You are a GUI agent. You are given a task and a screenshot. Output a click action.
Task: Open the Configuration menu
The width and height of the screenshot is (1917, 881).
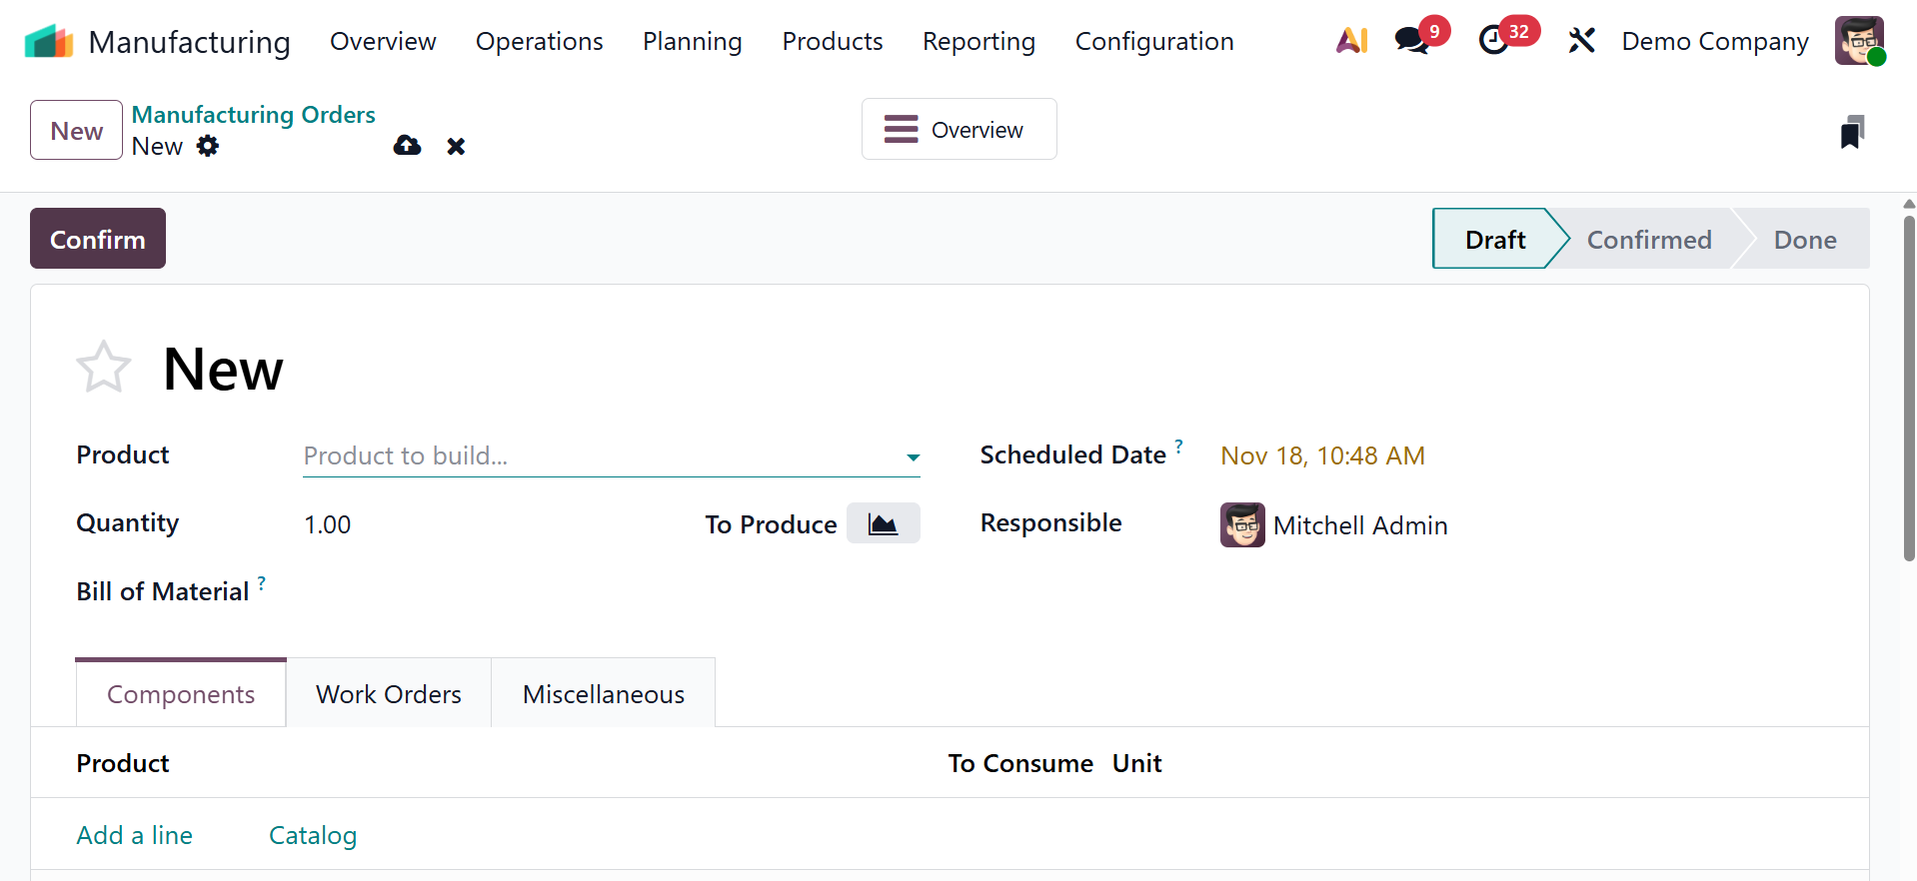coord(1153,41)
